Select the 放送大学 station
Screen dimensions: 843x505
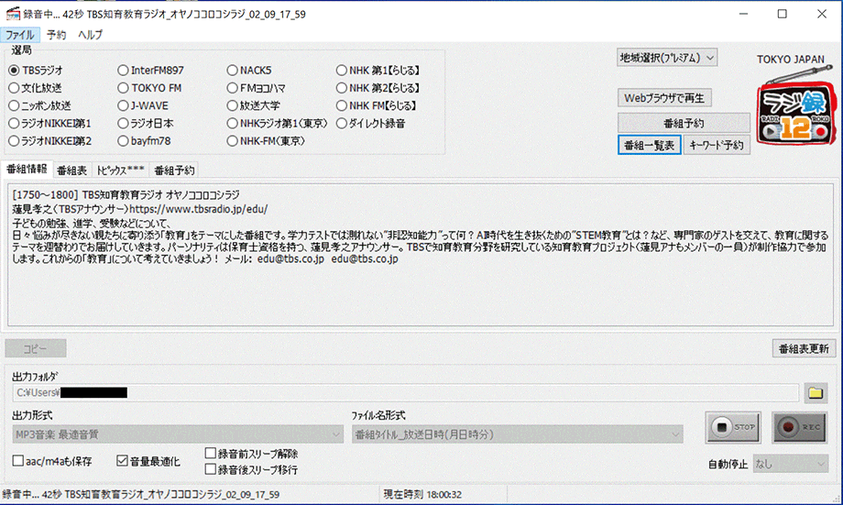pos(254,105)
